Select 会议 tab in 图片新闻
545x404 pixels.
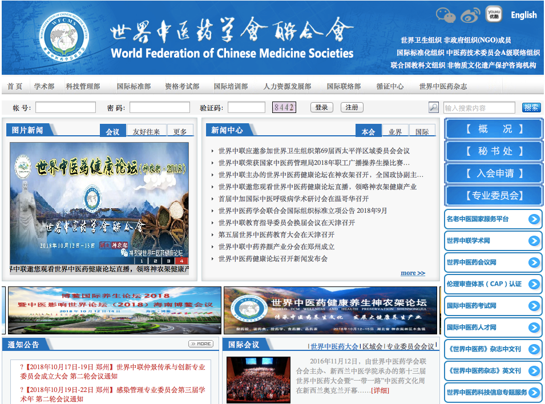(112, 131)
